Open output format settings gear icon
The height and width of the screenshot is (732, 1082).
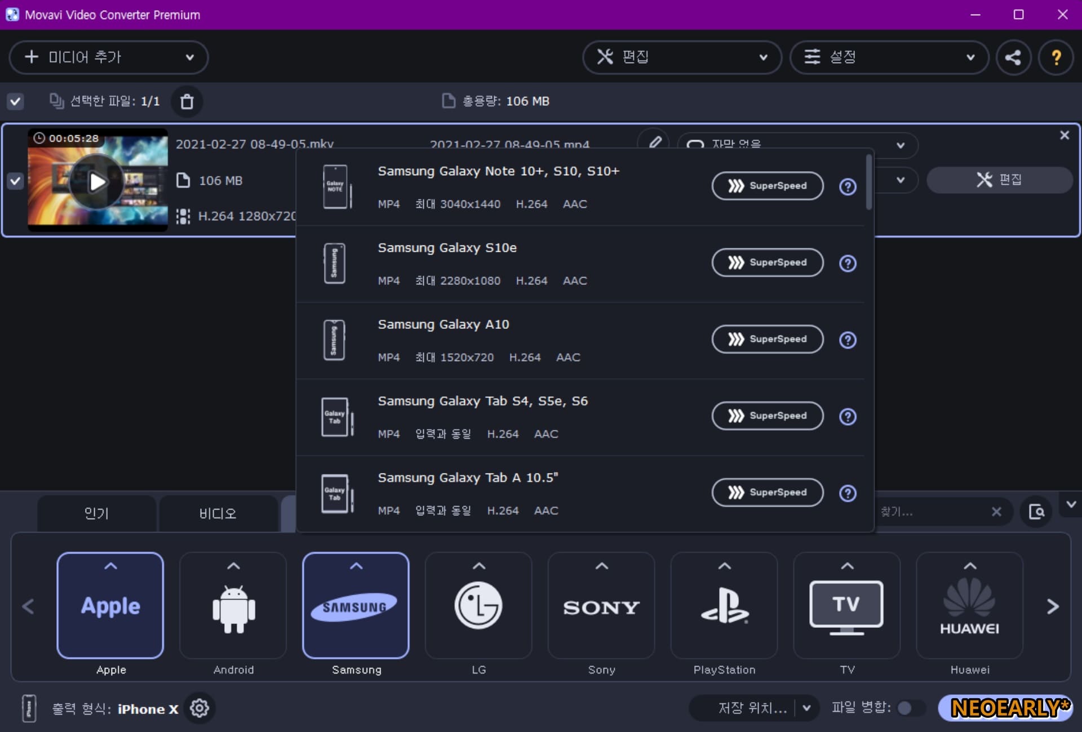[199, 708]
